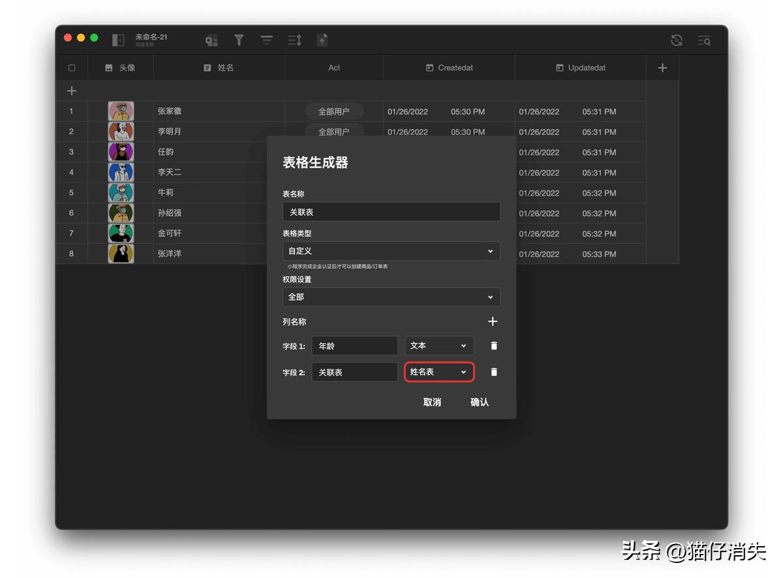
Task: Select the checkbox for row 1
Action: click(x=72, y=111)
